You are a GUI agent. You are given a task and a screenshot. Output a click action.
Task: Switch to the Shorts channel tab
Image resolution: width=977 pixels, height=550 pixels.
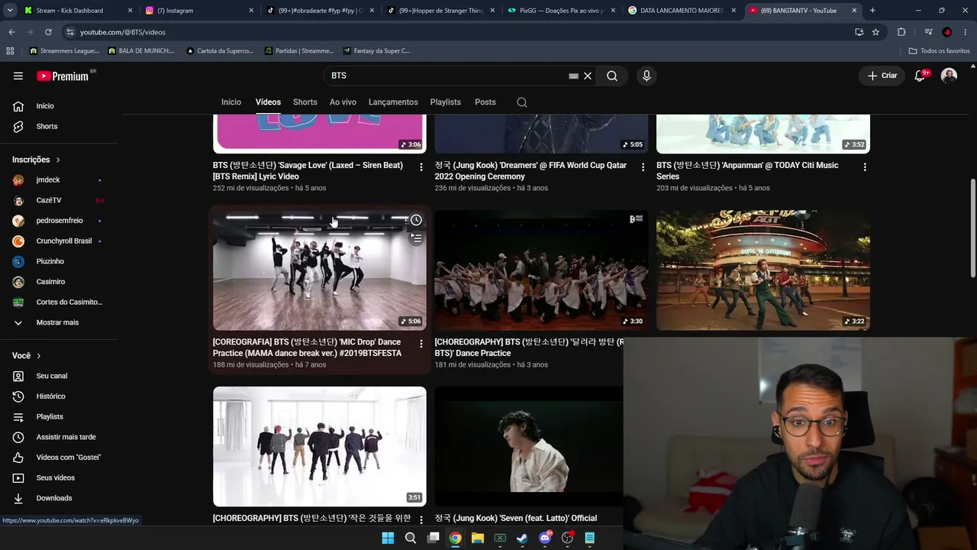[305, 102]
